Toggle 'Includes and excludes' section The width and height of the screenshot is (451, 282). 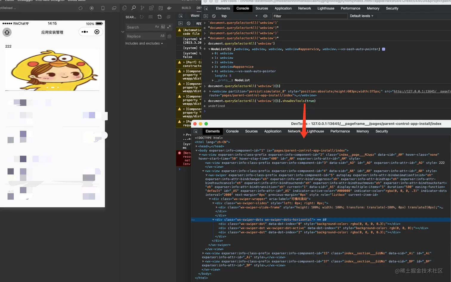coord(144,43)
